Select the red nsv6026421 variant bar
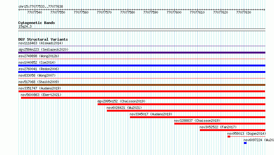 tap(186, 111)
